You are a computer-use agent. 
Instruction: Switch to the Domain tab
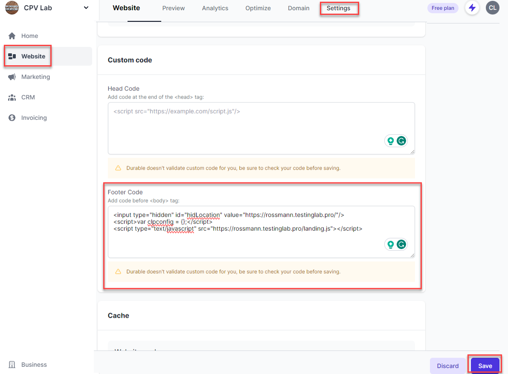[299, 8]
